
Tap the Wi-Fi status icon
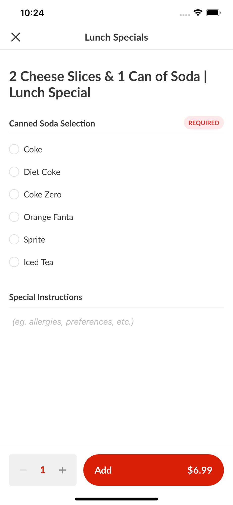(x=198, y=13)
